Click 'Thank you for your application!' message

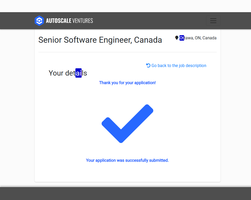pyautogui.click(x=127, y=83)
